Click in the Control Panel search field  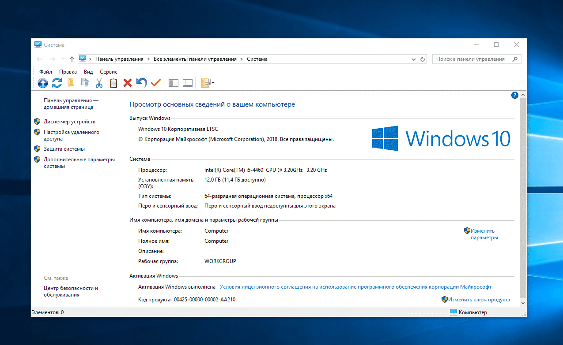coord(476,59)
